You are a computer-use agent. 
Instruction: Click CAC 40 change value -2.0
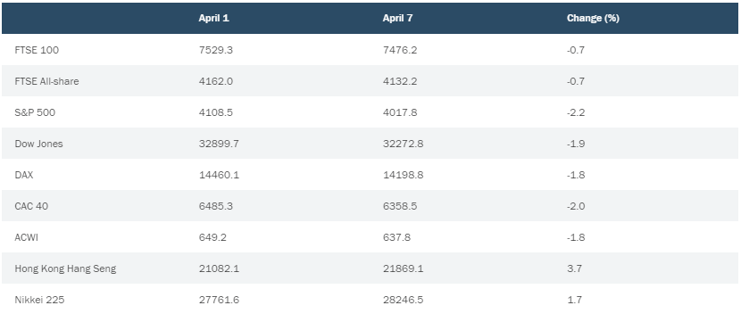pos(576,206)
